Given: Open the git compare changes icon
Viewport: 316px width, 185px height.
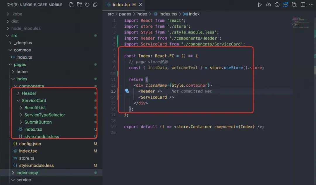Looking at the screenshot, I should point(294,5).
